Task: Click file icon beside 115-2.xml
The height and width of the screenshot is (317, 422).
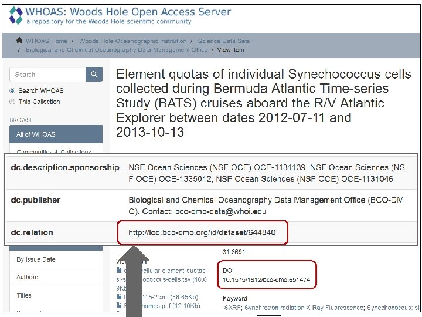Action: pos(119,296)
